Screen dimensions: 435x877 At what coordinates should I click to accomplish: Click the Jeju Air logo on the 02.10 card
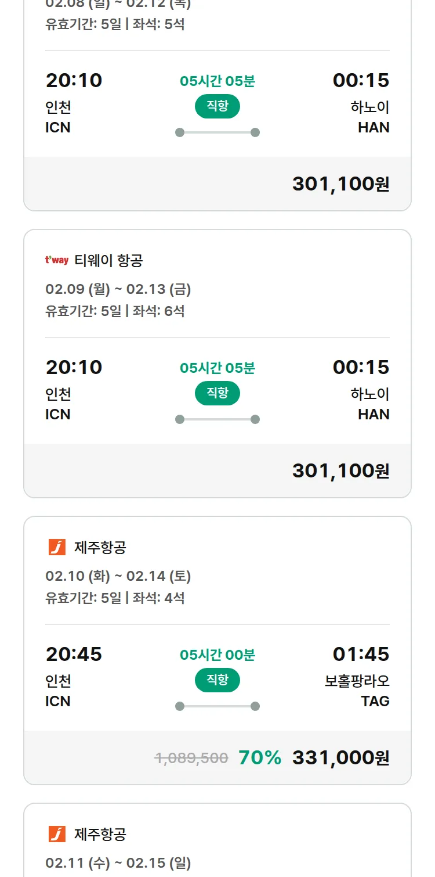click(x=57, y=547)
